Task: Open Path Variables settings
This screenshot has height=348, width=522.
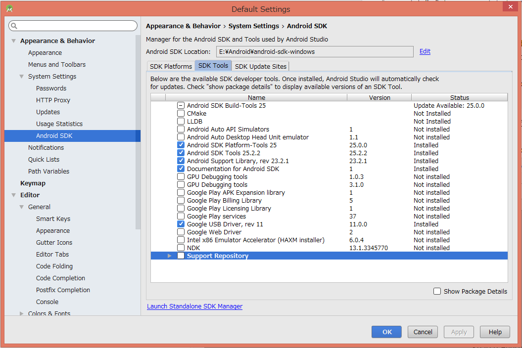Action: (48, 172)
